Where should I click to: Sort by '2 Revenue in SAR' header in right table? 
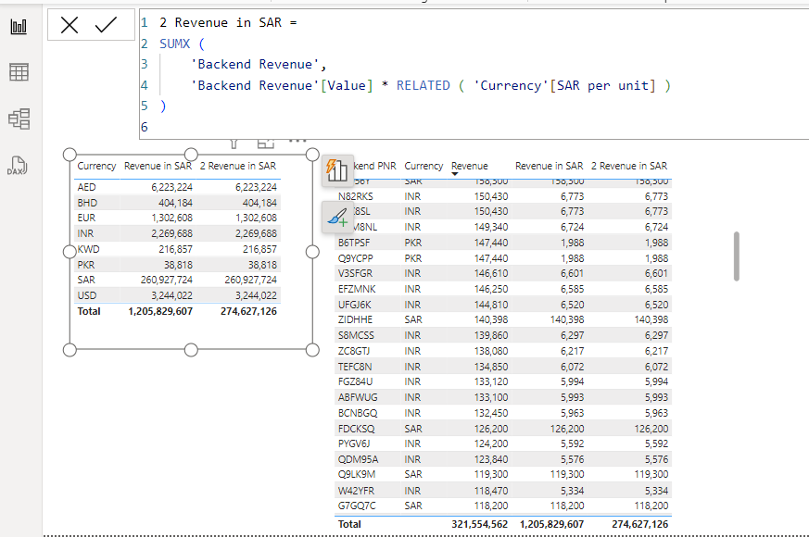[x=629, y=166]
